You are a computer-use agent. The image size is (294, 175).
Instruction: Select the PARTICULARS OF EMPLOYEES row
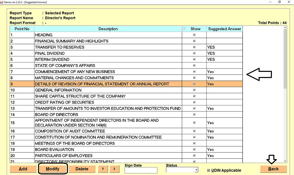click(x=88, y=156)
